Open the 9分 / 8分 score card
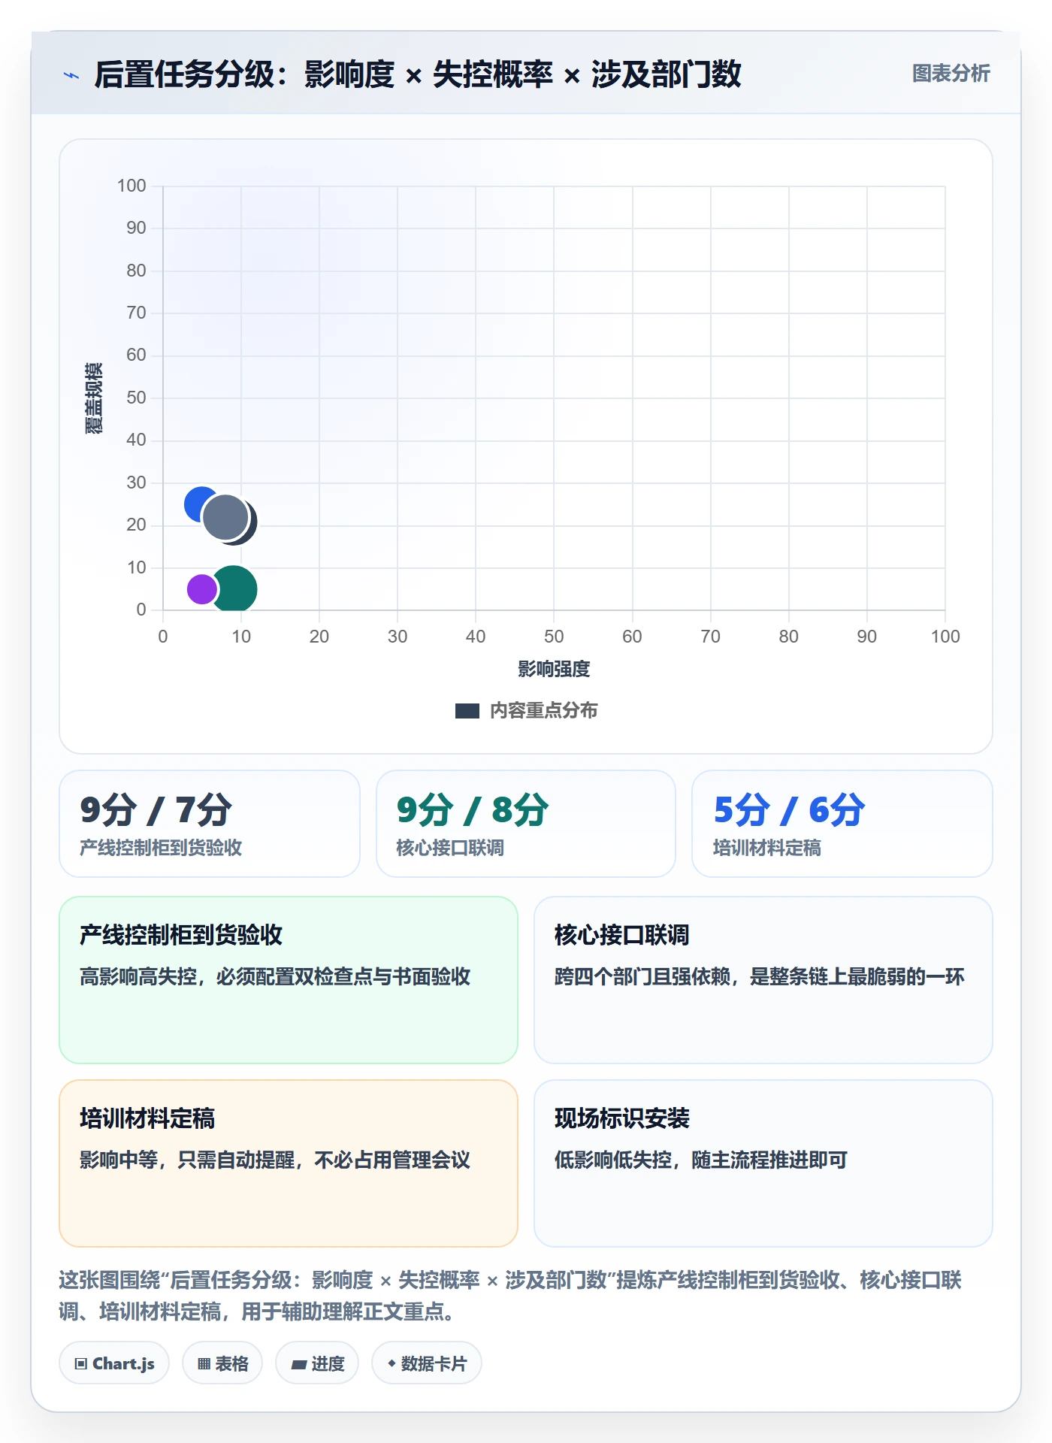The image size is (1052, 1443). pos(526,824)
